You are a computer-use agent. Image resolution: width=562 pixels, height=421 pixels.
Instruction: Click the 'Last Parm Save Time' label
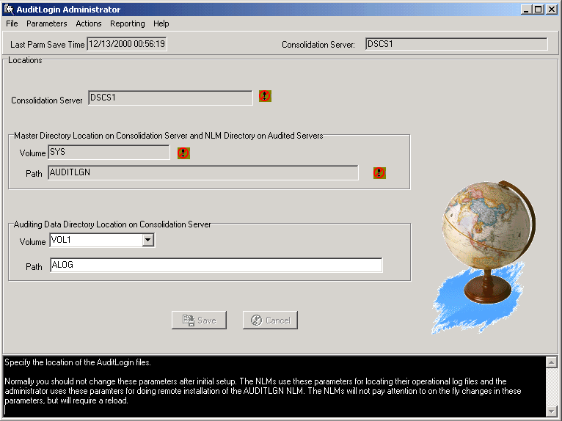click(47, 45)
